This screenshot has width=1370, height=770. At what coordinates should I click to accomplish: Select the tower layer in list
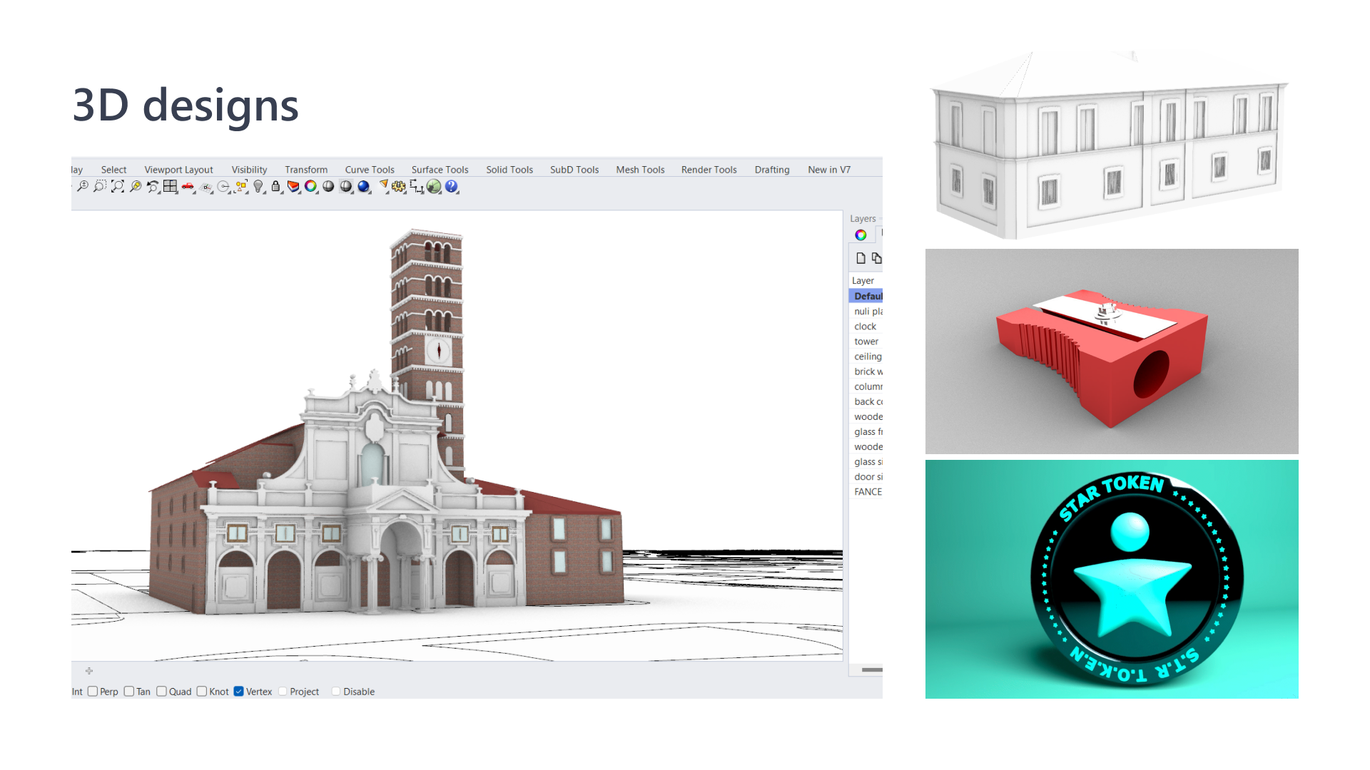pos(866,342)
